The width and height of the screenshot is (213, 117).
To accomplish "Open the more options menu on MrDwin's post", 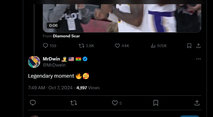I will click(198, 59).
